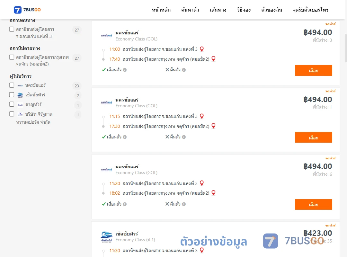347x257 pixels.
Task: Click 11:00 departure time text
Action: [115, 49]
